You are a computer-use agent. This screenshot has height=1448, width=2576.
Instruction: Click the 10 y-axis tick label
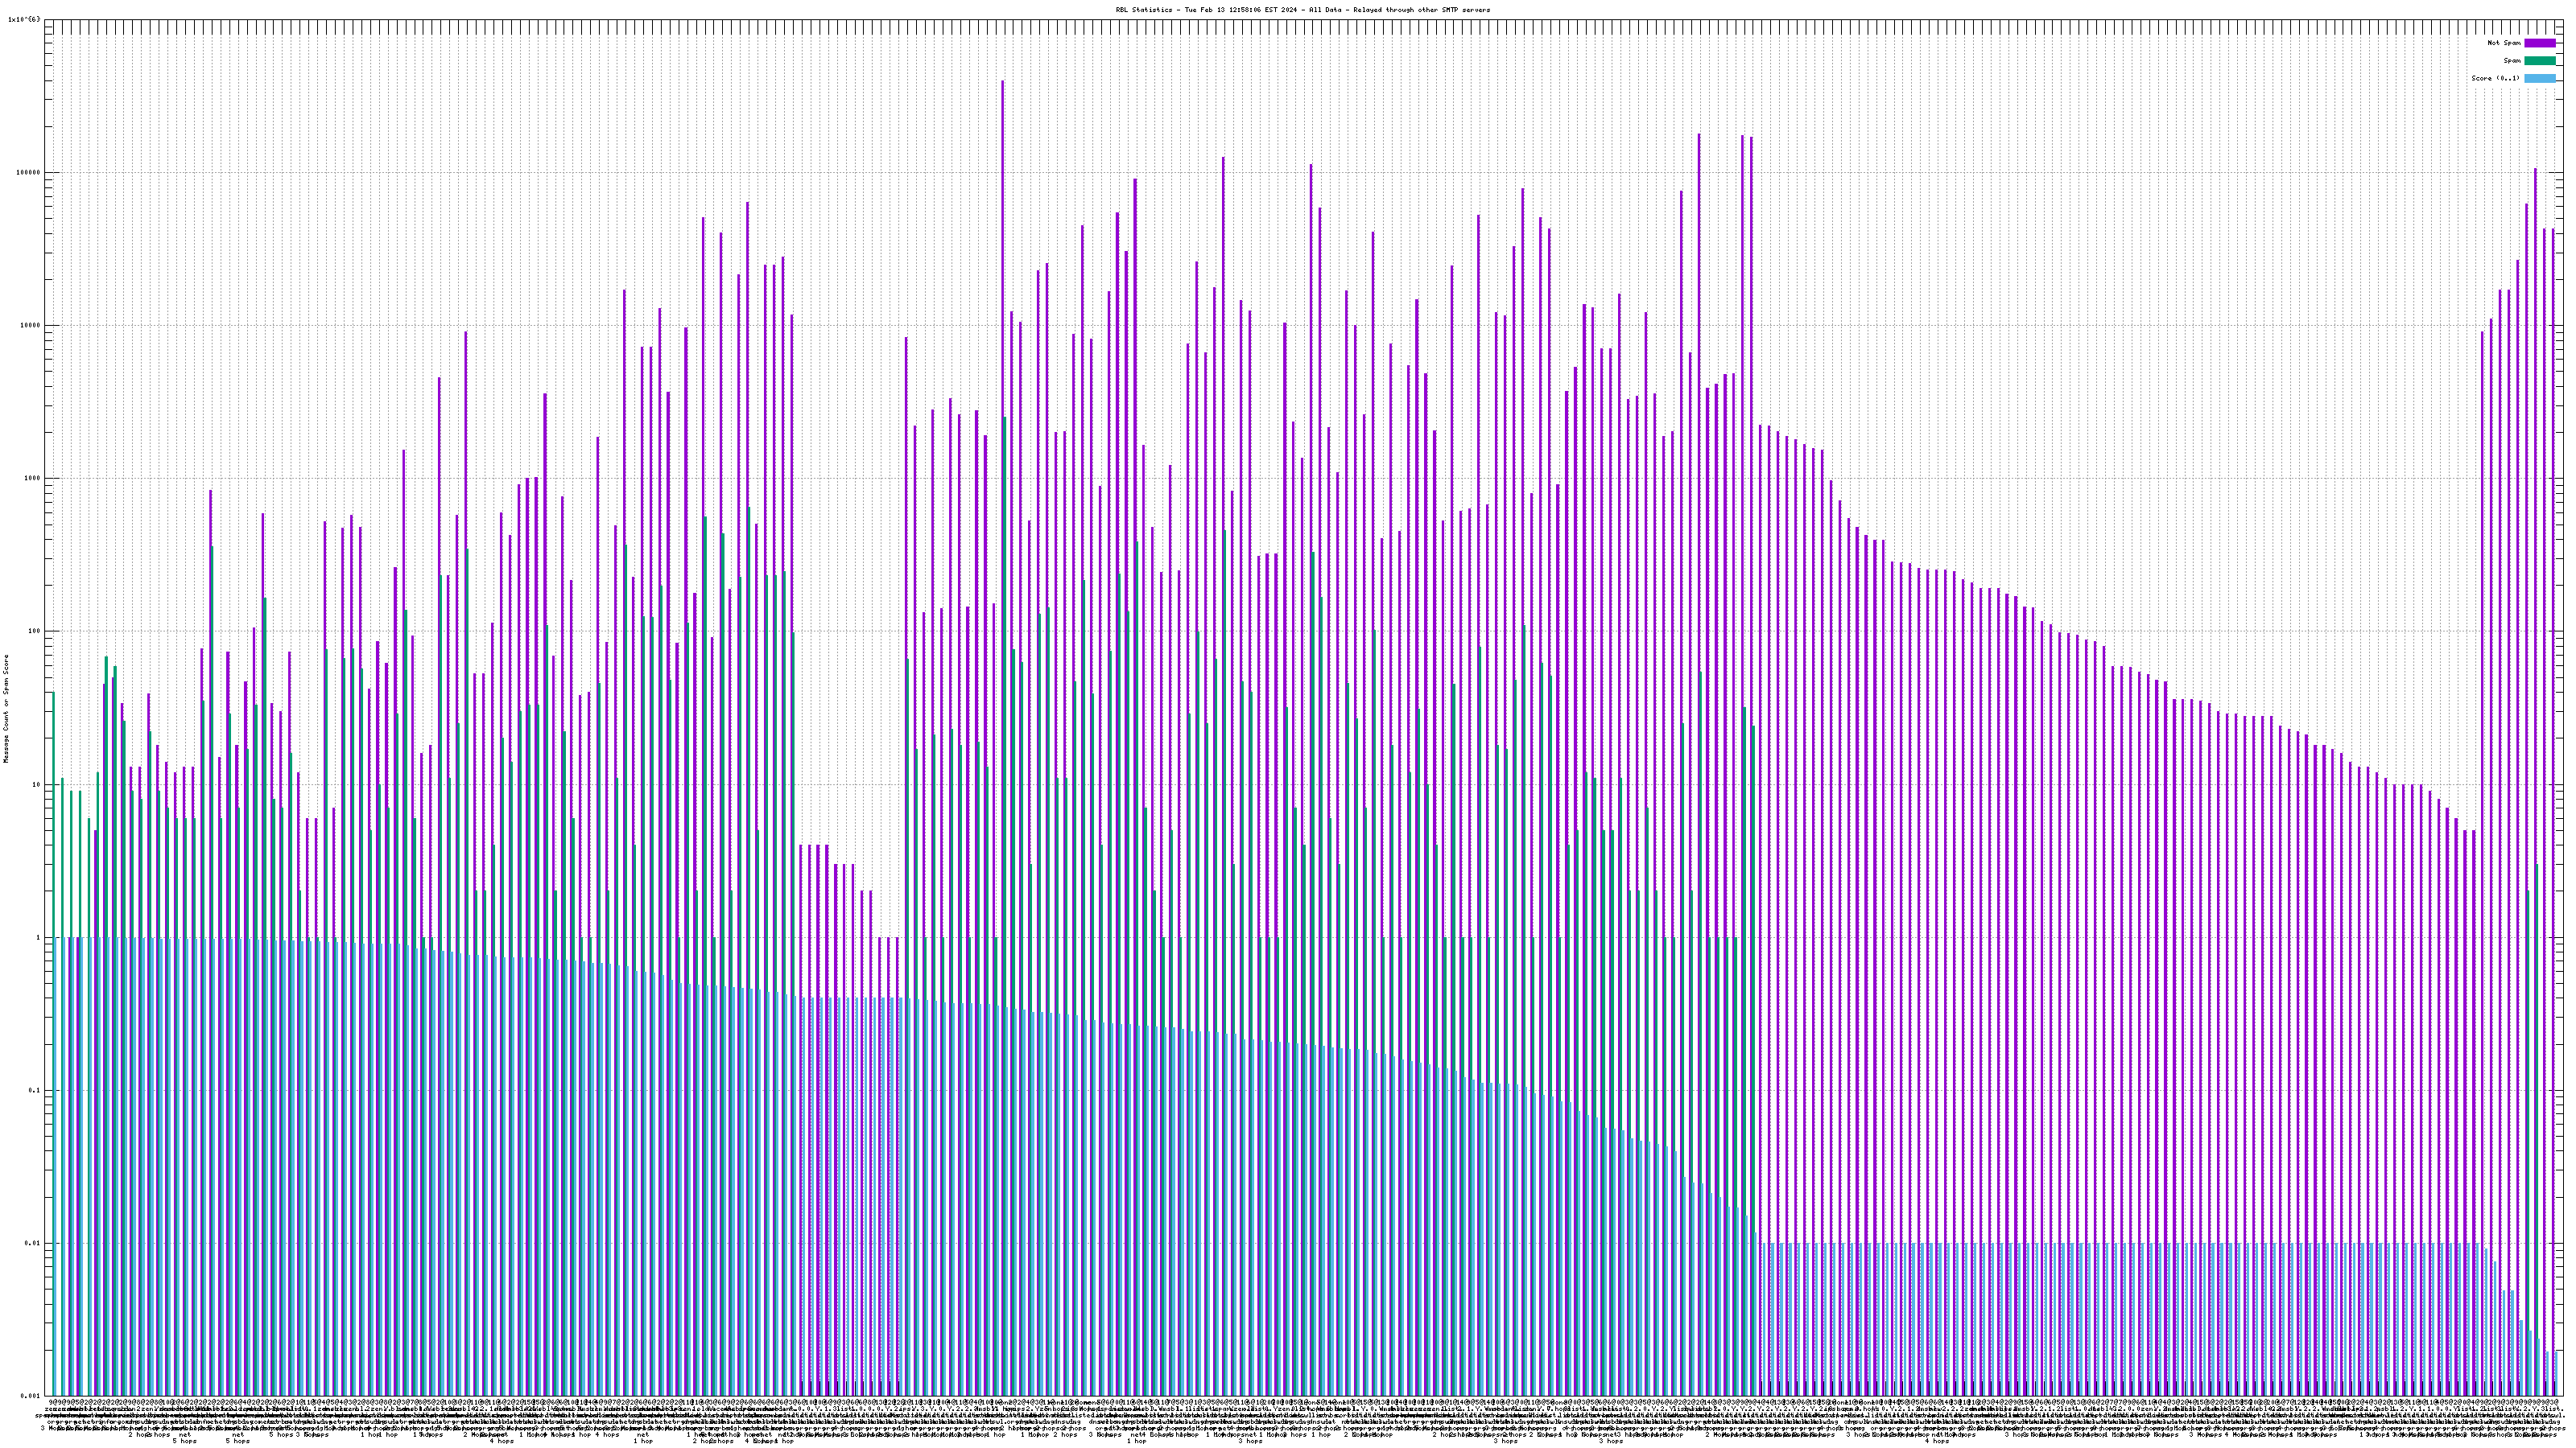tap(38, 784)
